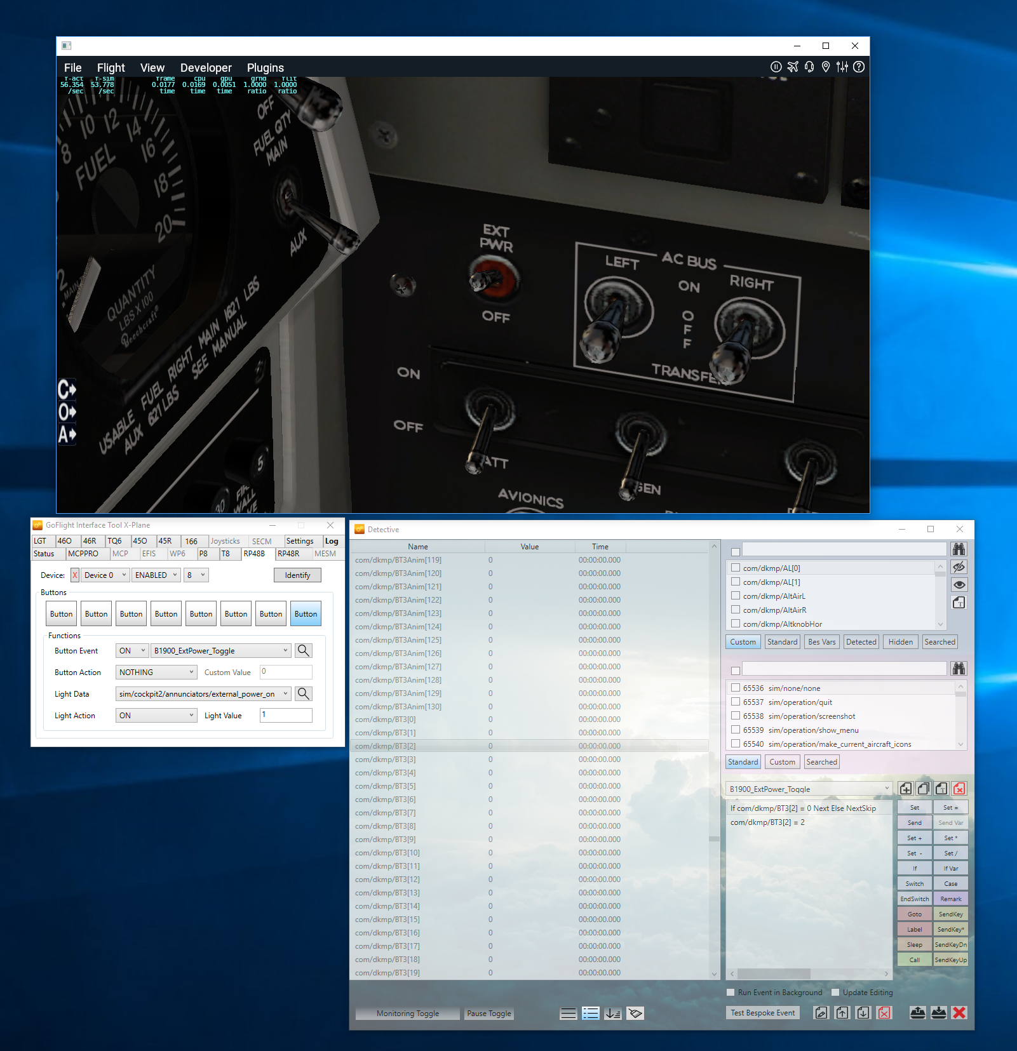This screenshot has width=1017, height=1051.
Task: Check the com/dkmp/AltAirL variable checkbox
Action: [x=736, y=596]
